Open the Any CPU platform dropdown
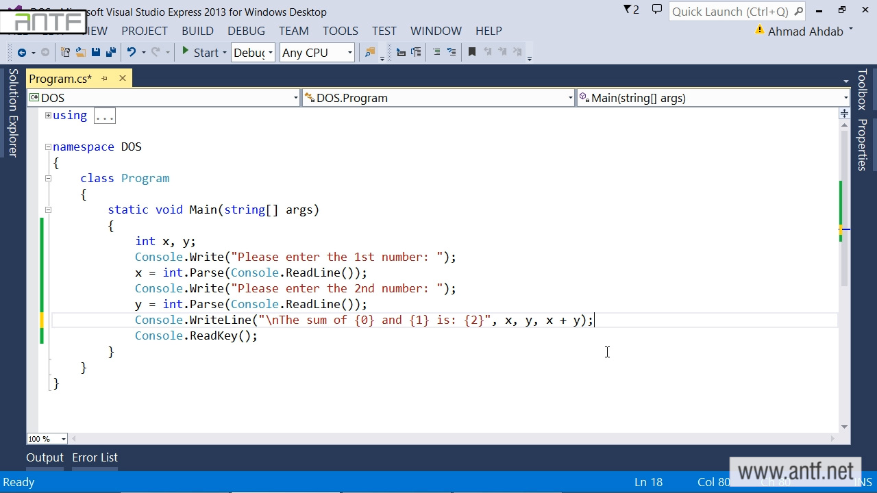Viewport: 877px width, 493px height. (349, 53)
